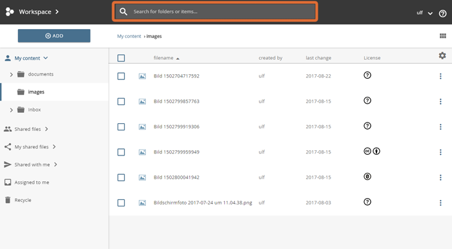Open file Bild 1502799959949
Screen dimensions: 452x249
[176, 152]
